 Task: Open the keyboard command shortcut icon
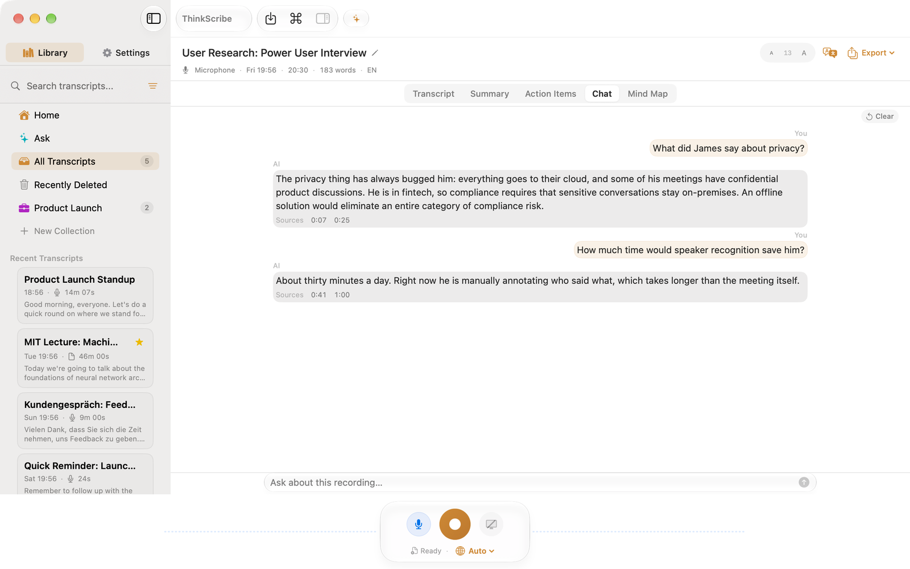tap(296, 19)
